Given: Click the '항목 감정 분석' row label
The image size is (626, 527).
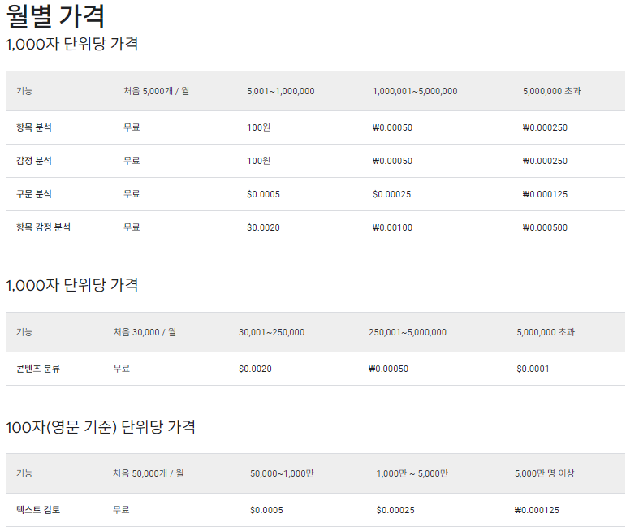Looking at the screenshot, I should 44,227.
